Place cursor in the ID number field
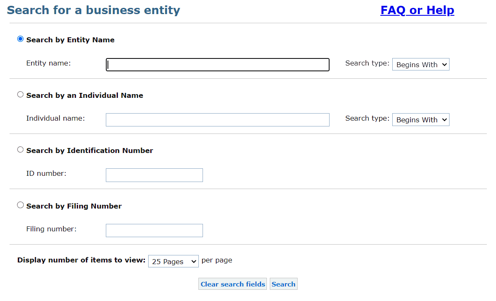Screen dimensions: 496x301 point(154,175)
